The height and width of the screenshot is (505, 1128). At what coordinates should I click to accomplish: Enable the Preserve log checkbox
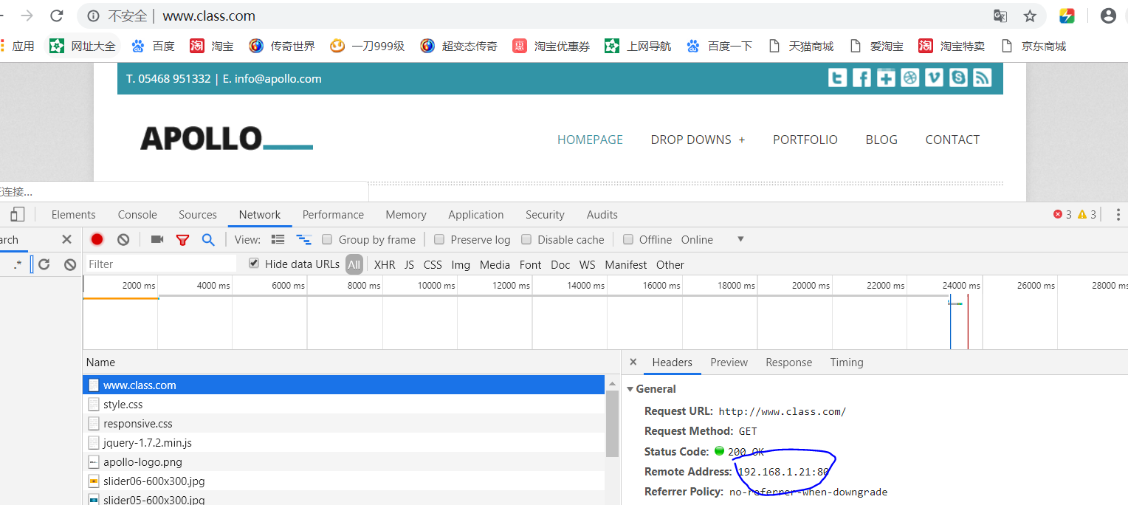click(x=439, y=239)
